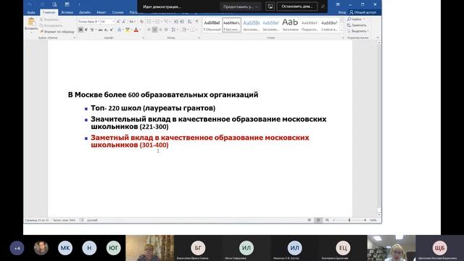Toggle strikethrough formatting
The width and height of the screenshot is (464, 261).
click(100, 30)
